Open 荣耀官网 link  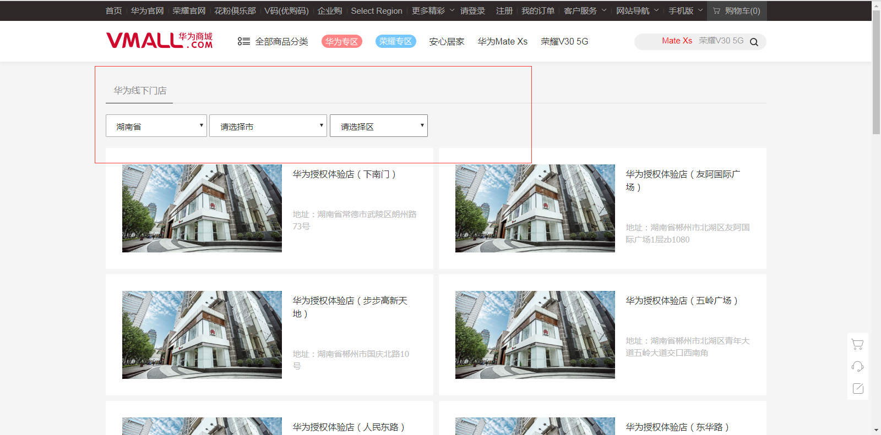189,10
